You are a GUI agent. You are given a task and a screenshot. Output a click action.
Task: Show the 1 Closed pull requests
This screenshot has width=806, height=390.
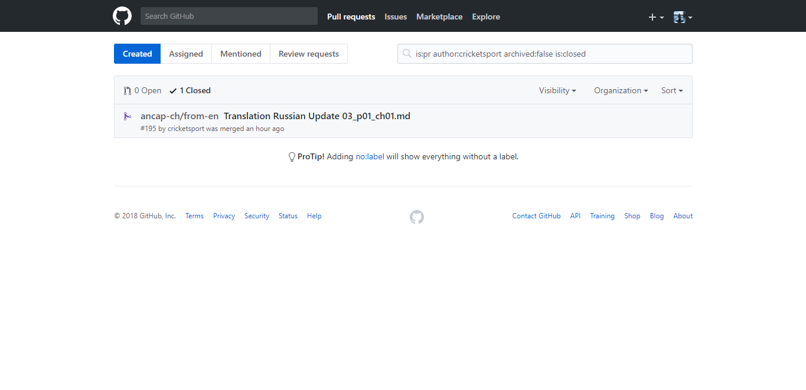pyautogui.click(x=190, y=90)
